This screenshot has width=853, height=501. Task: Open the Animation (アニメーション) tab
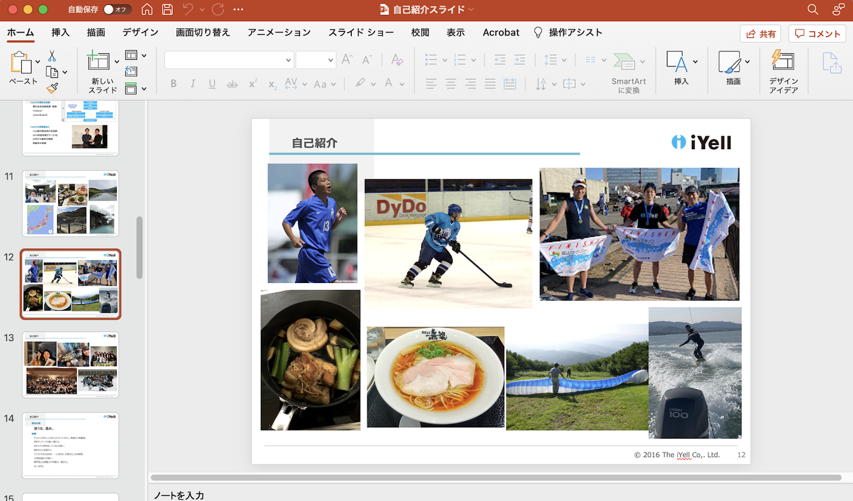(x=279, y=33)
